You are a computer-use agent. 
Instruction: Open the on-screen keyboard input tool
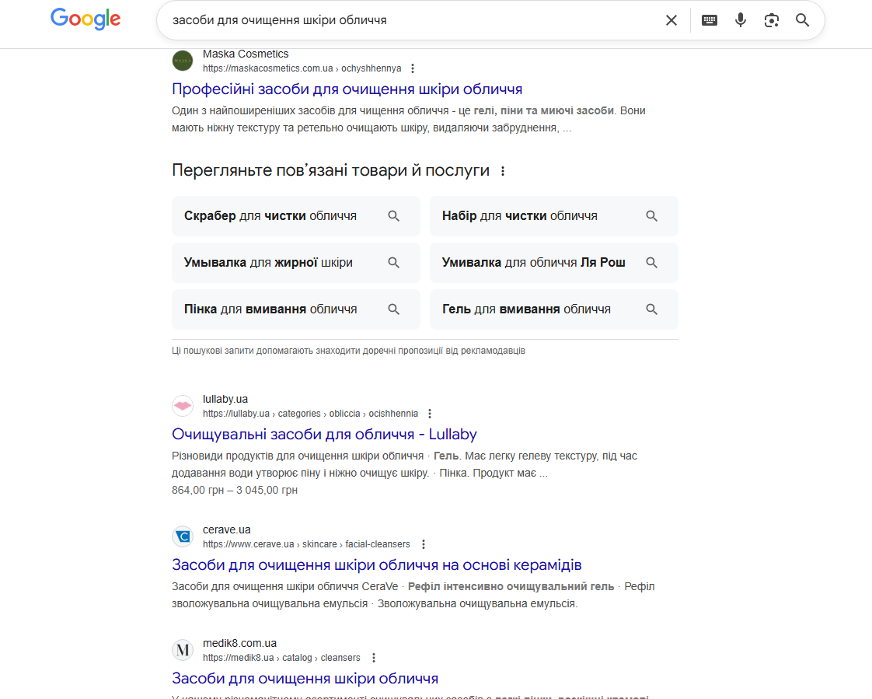tap(709, 20)
